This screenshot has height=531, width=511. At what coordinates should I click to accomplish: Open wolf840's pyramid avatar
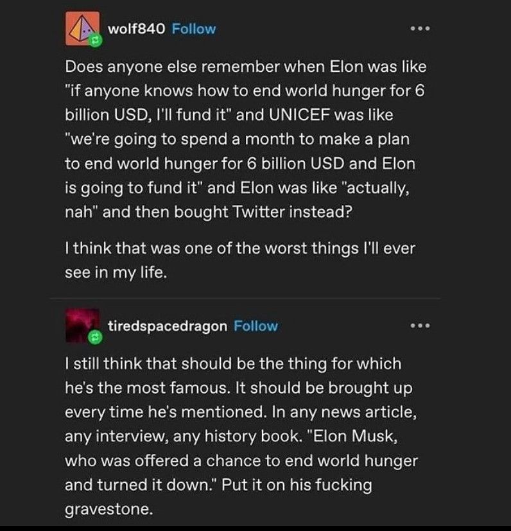(x=82, y=28)
